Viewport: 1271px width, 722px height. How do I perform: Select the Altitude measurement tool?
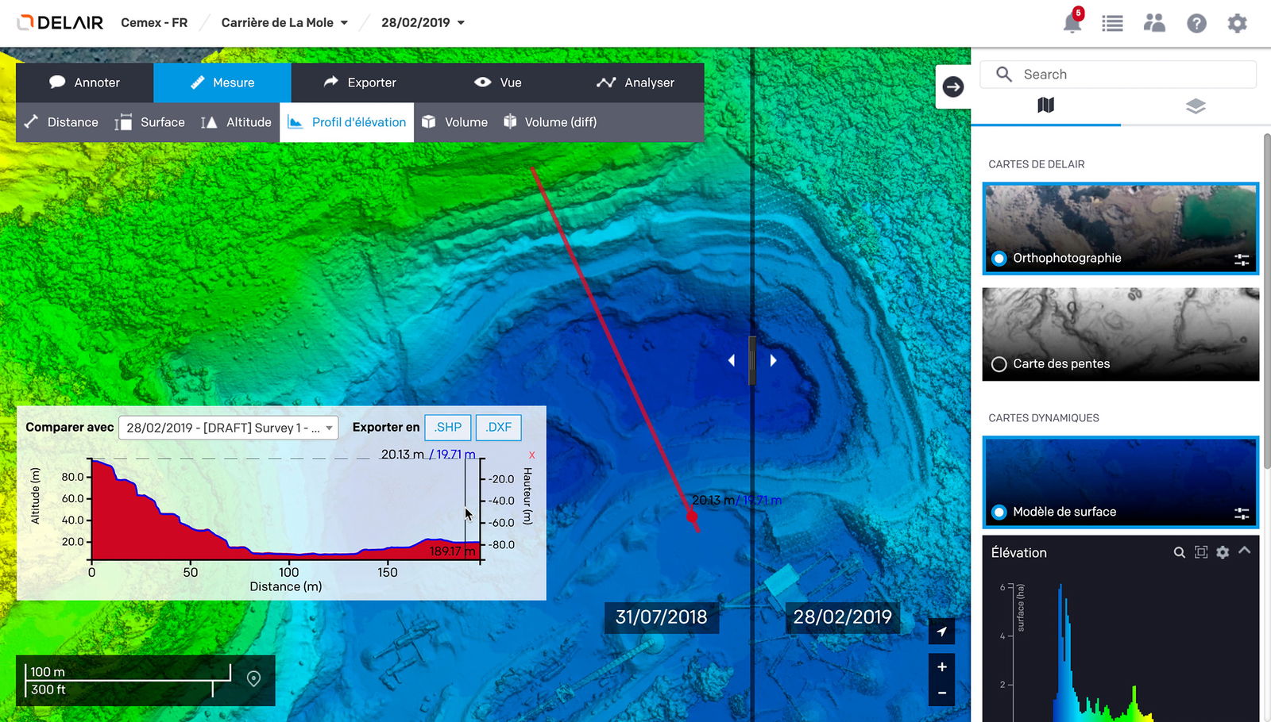tap(236, 121)
